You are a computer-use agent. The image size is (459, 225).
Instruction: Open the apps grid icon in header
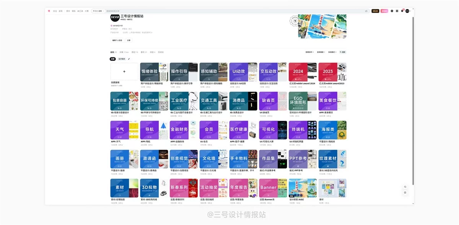[x=397, y=11]
